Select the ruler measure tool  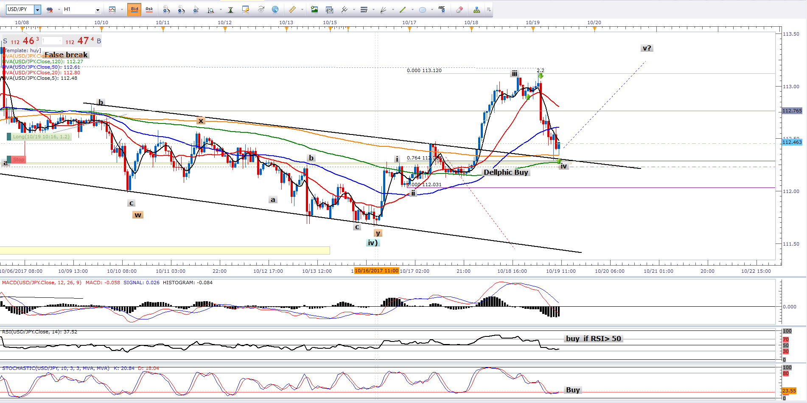pyautogui.click(x=292, y=9)
